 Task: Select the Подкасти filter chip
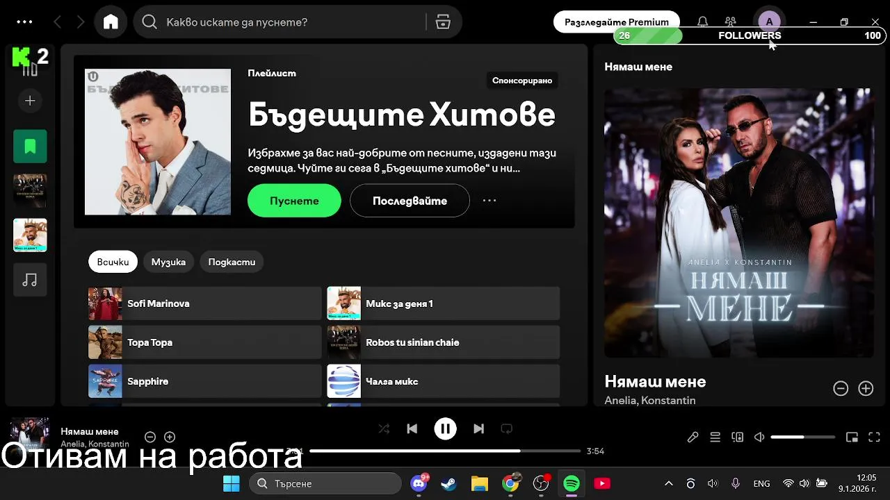[x=232, y=262]
